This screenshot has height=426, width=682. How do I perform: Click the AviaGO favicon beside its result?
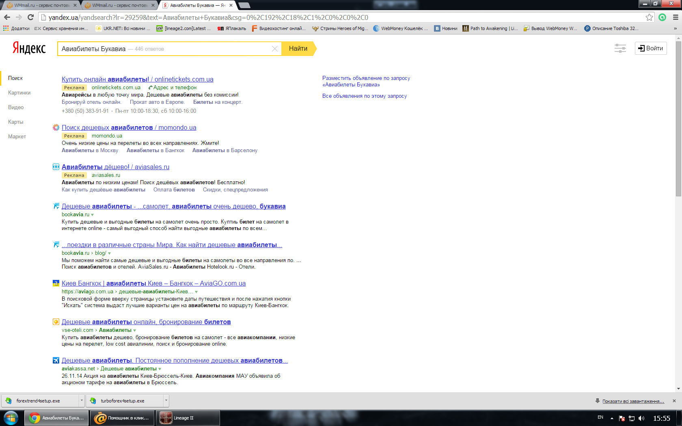(x=56, y=283)
